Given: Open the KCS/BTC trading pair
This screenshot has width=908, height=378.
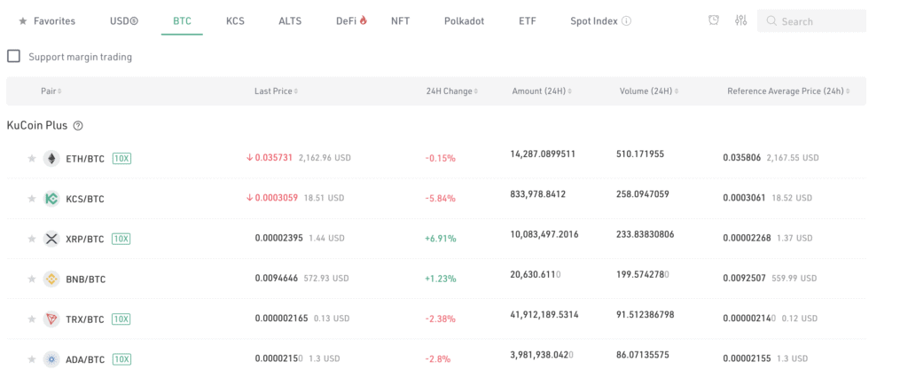Looking at the screenshot, I should [x=85, y=199].
